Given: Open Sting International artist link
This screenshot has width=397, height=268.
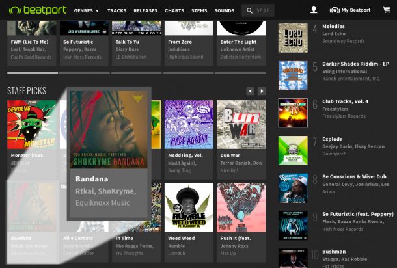Looking at the screenshot, I should (x=344, y=72).
